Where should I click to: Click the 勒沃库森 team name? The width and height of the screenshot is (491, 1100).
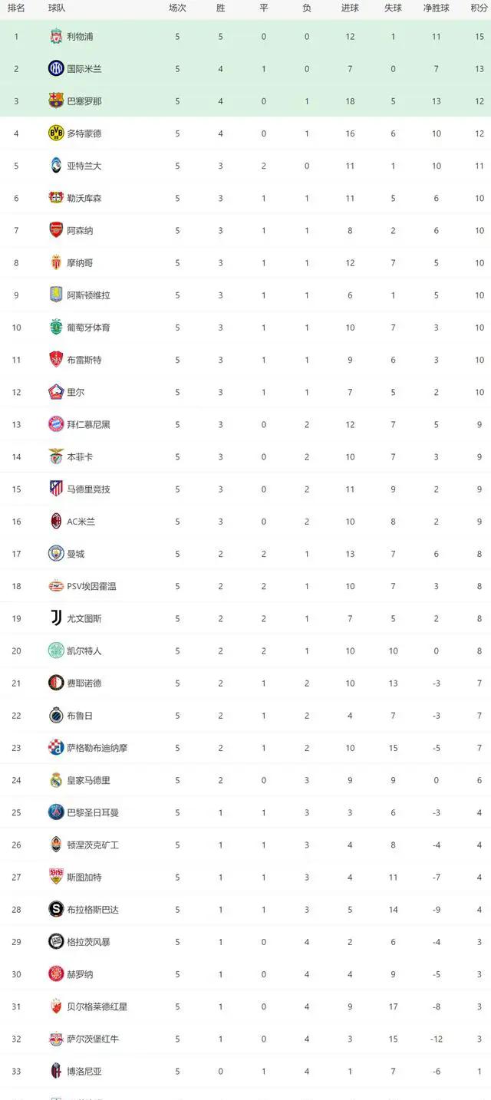pos(84,198)
